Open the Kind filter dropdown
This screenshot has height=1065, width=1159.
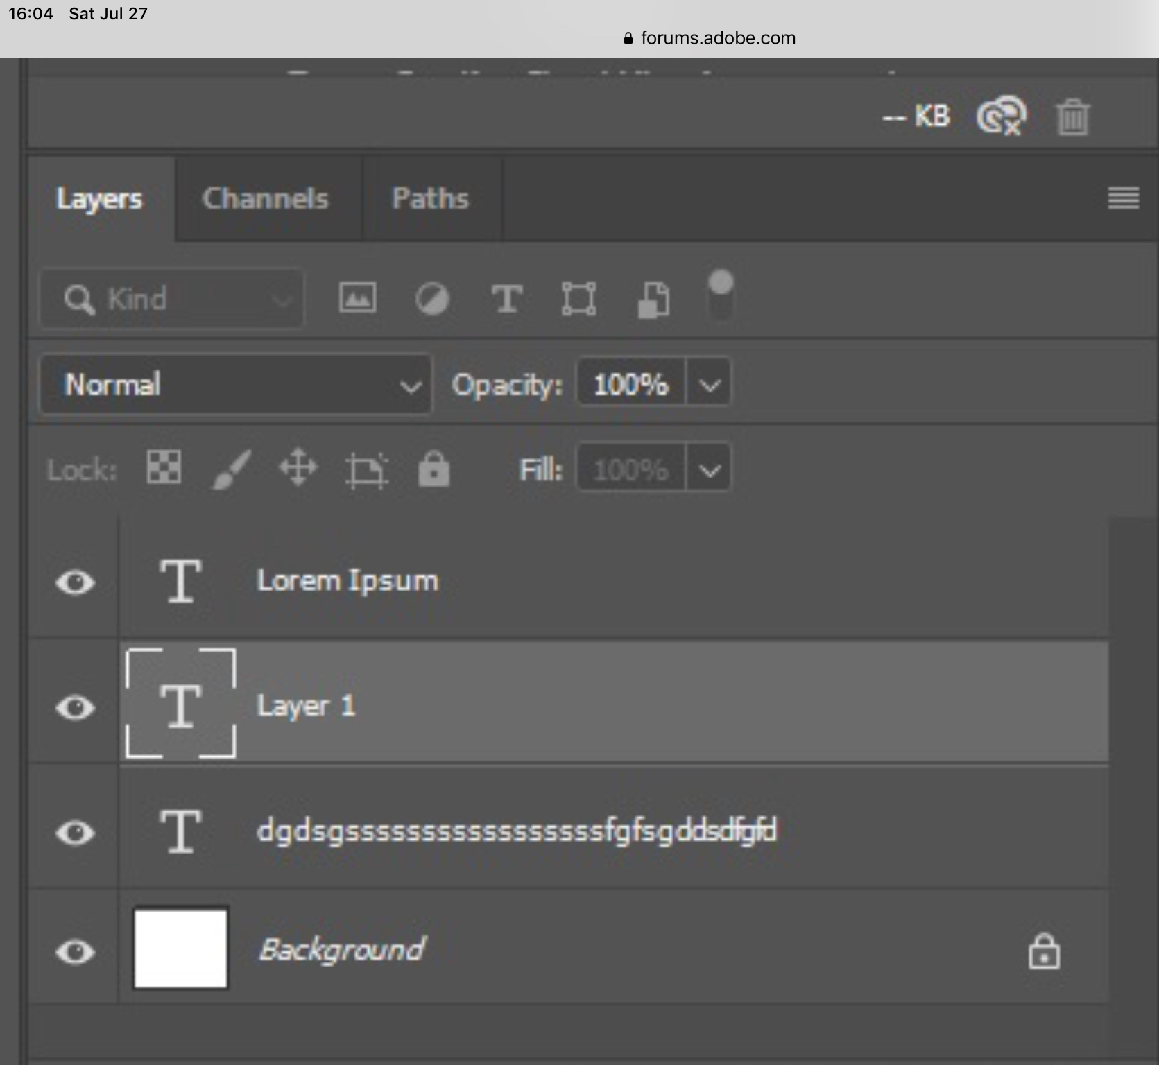coord(172,299)
